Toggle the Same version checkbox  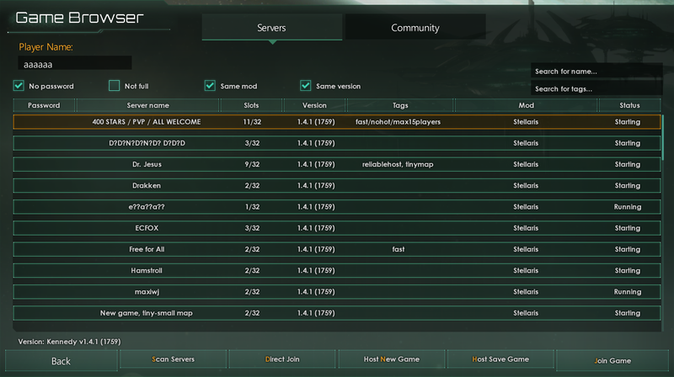tap(306, 86)
